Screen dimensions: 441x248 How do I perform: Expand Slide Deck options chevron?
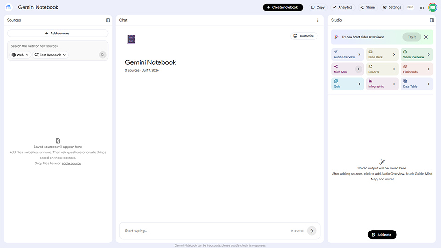[x=394, y=55]
